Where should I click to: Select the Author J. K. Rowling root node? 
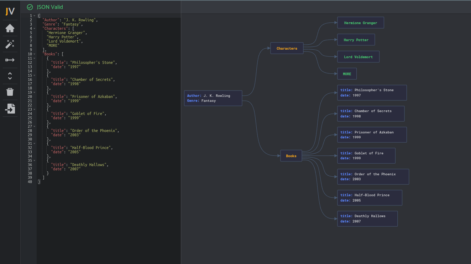tap(213, 98)
